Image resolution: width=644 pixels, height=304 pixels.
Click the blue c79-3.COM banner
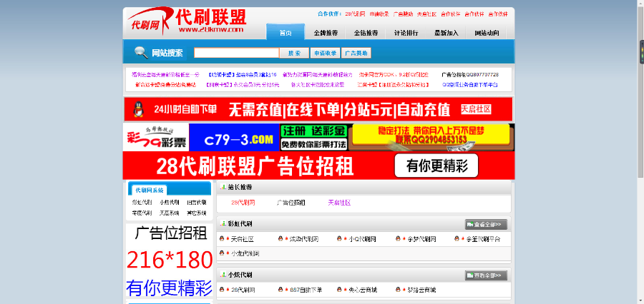[234, 137]
